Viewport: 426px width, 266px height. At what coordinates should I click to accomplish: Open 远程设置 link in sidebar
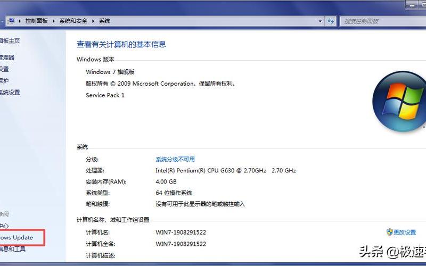pyautogui.click(x=4, y=69)
